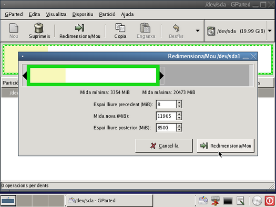
Task: Increase Espai lliure posterior with the up arrow
Action: (x=179, y=126)
